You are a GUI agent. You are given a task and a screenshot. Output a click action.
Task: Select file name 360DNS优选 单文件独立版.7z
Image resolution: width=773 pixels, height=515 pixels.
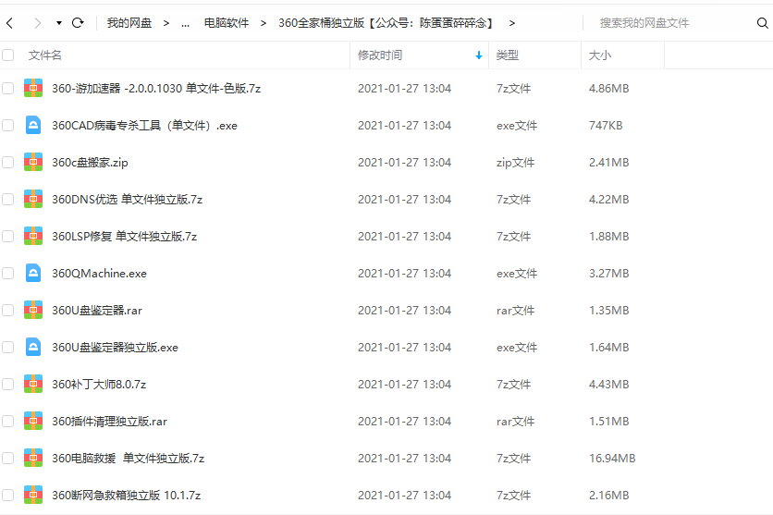pyautogui.click(x=128, y=199)
